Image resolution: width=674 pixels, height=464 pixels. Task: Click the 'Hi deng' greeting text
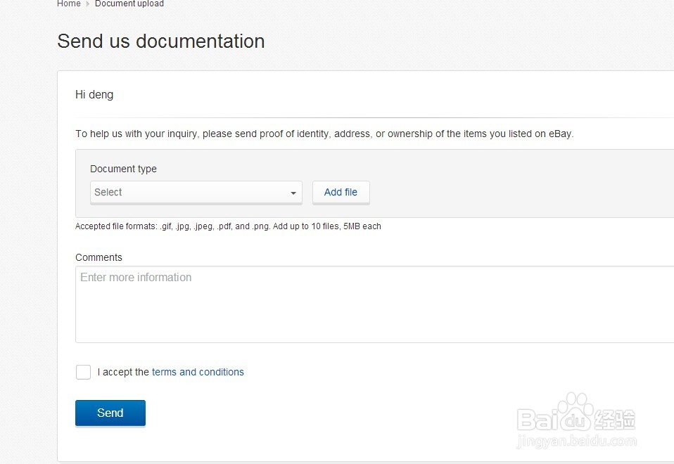coord(94,95)
